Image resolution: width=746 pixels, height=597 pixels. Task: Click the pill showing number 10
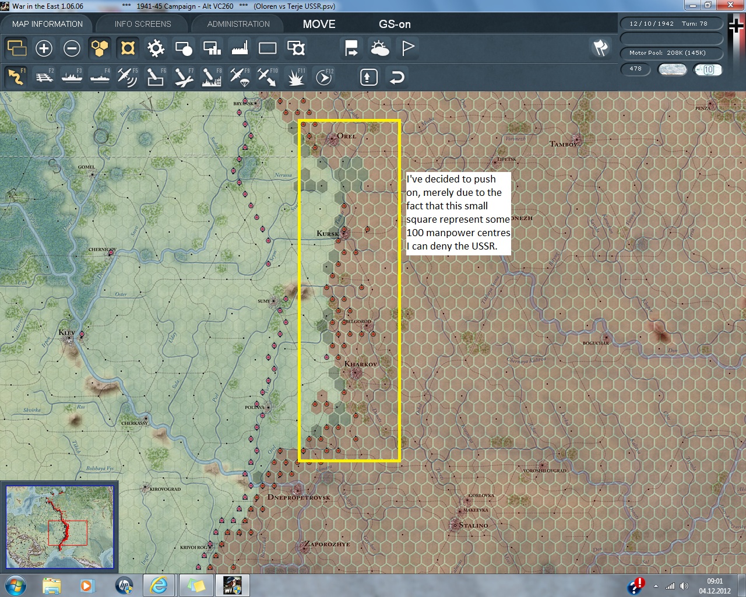click(708, 69)
